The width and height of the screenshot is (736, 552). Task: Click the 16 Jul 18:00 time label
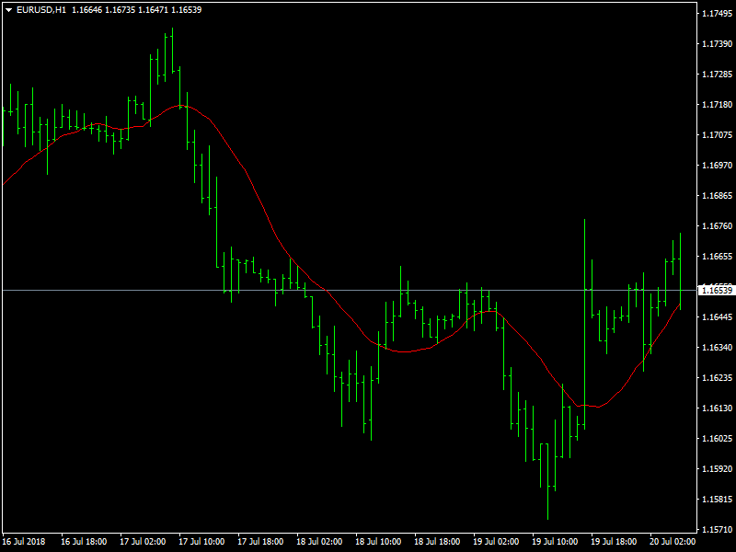click(84, 542)
